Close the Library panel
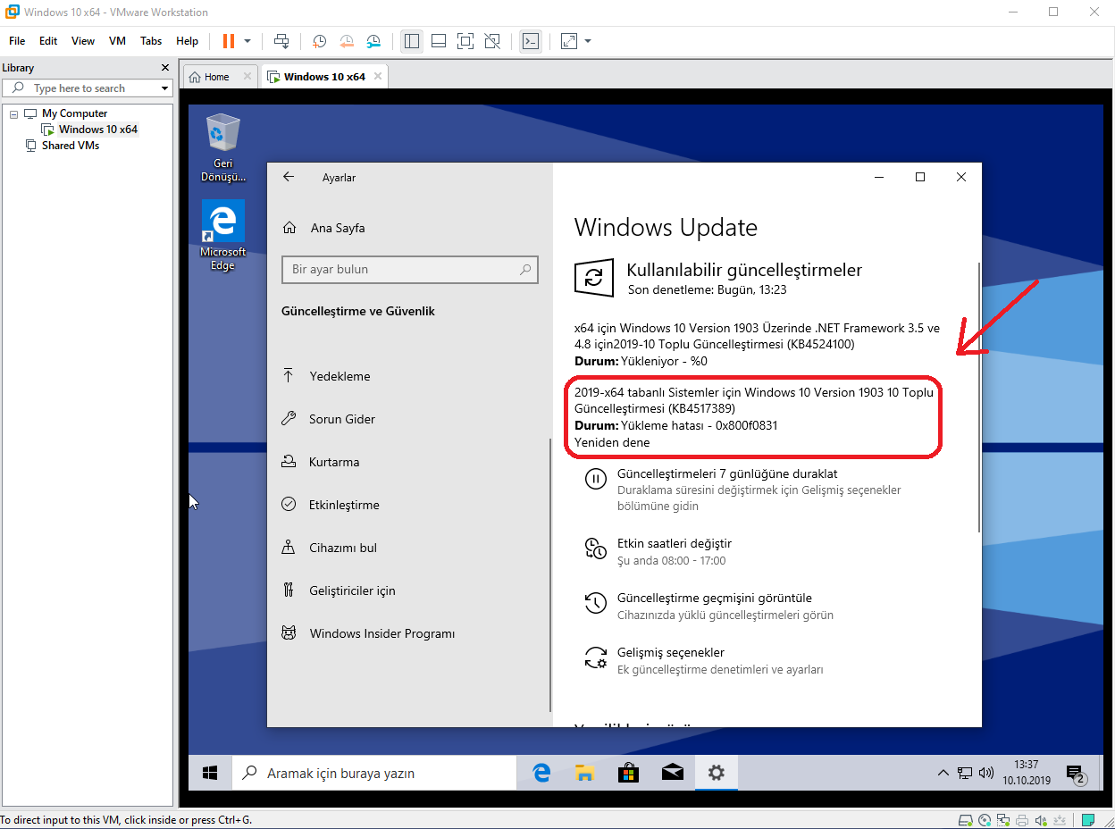 164,68
